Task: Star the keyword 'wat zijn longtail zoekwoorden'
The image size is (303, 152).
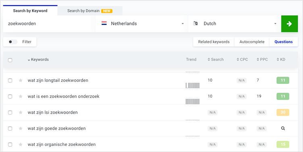Action: click(x=21, y=81)
